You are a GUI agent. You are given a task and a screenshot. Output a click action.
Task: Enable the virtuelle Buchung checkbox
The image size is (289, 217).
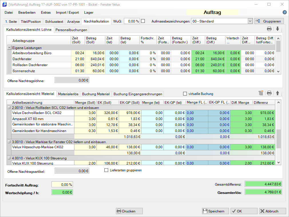pyautogui.click(x=185, y=94)
